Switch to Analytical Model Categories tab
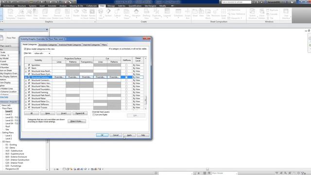311x175 pixels. [x=70, y=45]
